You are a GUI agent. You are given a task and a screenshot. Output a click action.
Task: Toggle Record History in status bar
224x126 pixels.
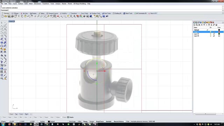click(x=119, y=121)
